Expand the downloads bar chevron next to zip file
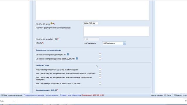 [x=14, y=101]
